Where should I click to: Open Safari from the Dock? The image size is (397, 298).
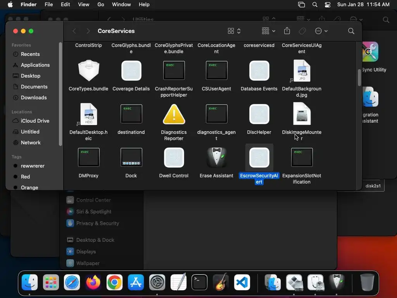(x=72, y=282)
